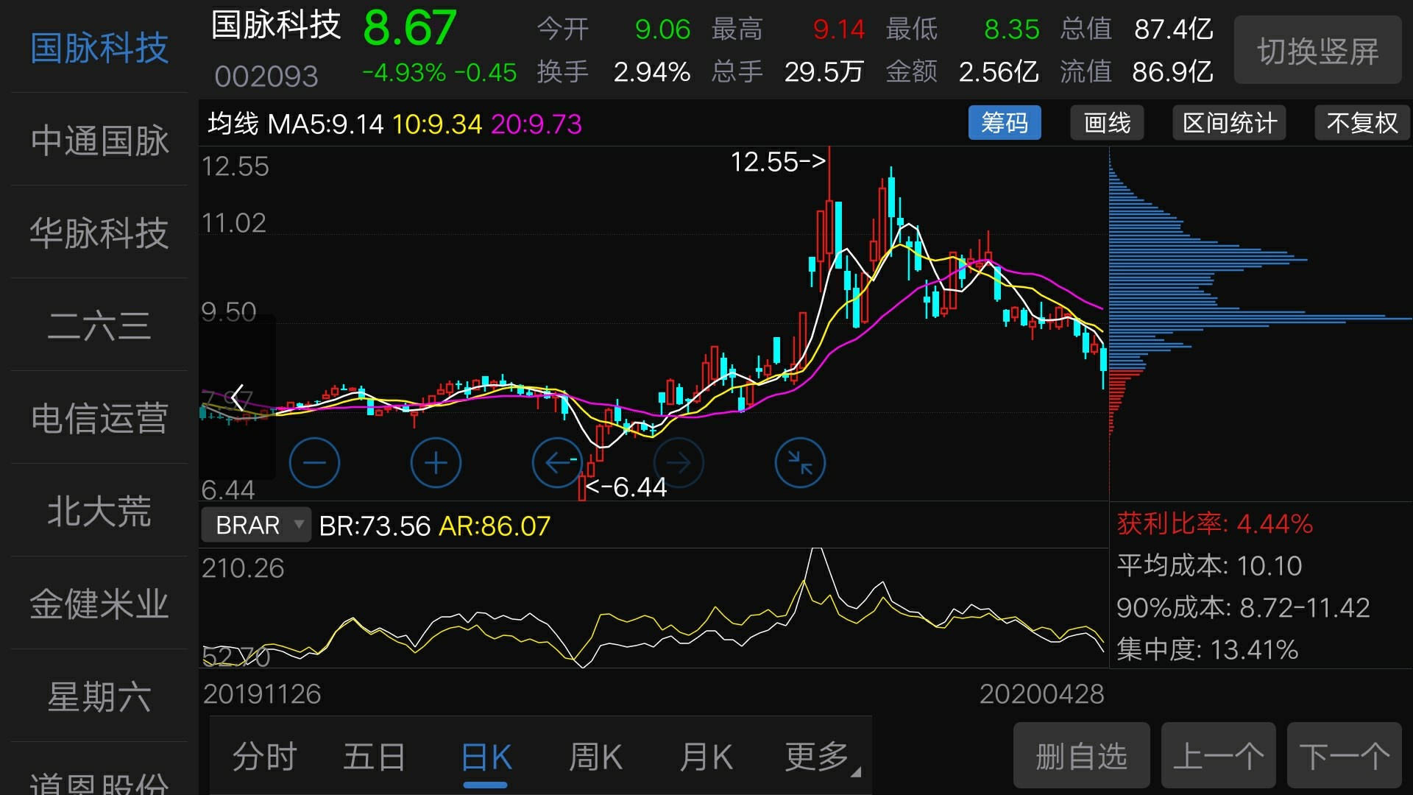Tap the 流值 86.9亿 value
Screen dimensions: 1413x795
tap(1173, 71)
